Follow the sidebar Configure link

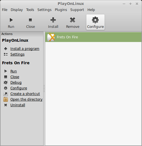[x=19, y=88]
